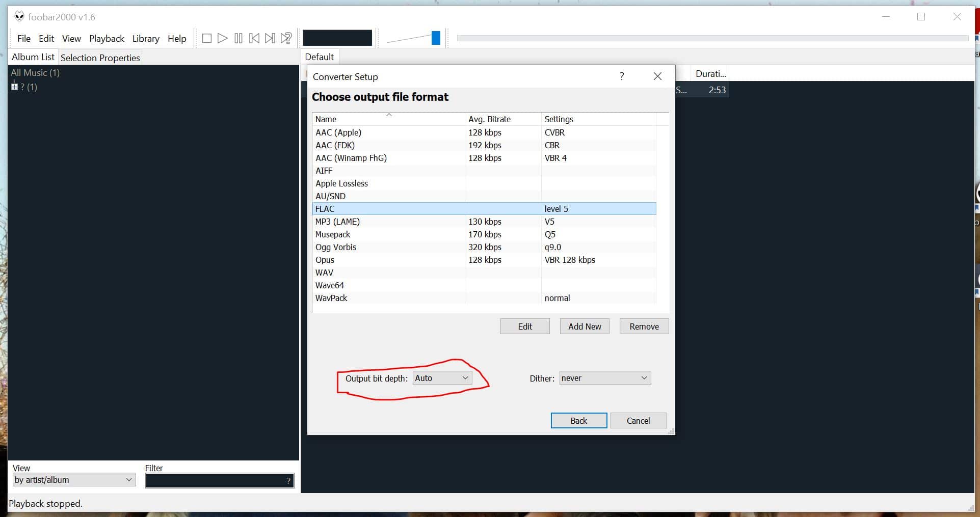Click the Add New button

[x=585, y=326]
